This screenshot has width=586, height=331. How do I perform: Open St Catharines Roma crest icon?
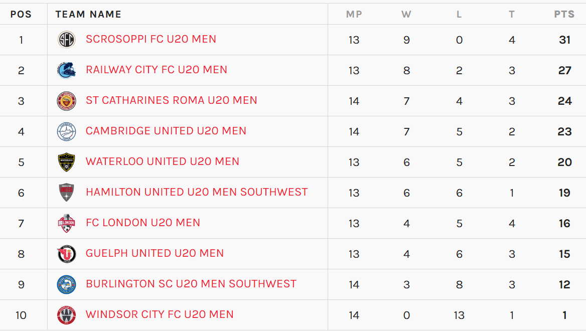[67, 101]
